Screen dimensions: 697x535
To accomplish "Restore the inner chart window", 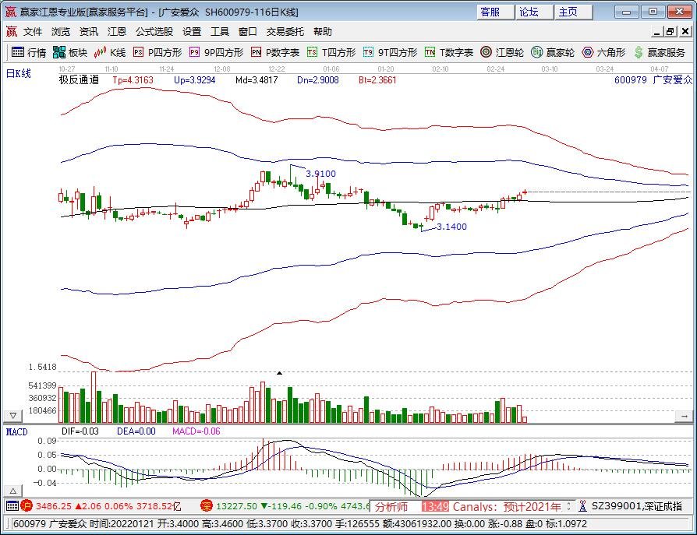I will (x=670, y=31).
